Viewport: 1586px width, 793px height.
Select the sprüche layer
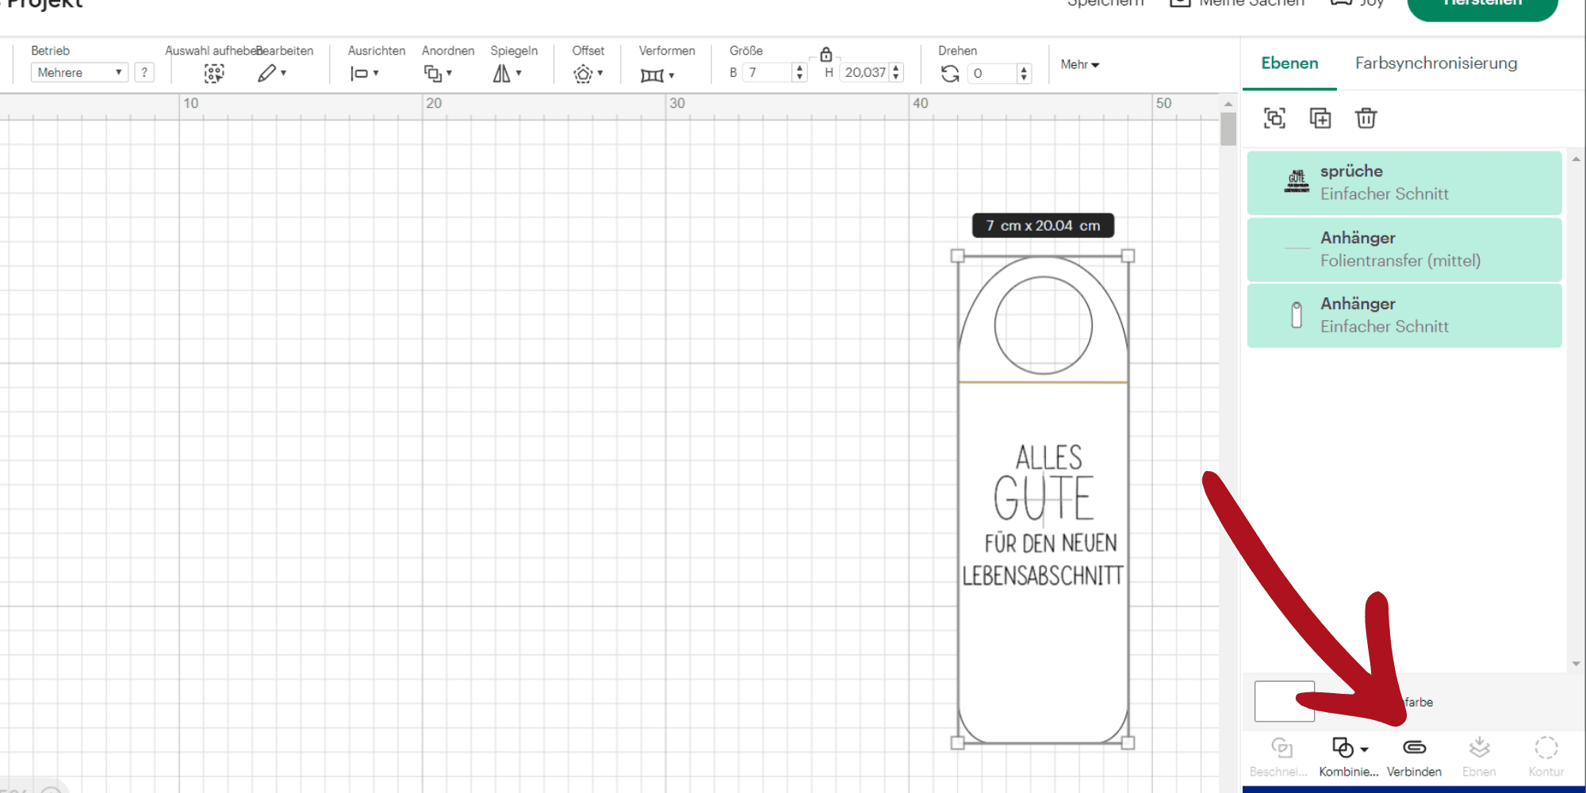[1404, 182]
